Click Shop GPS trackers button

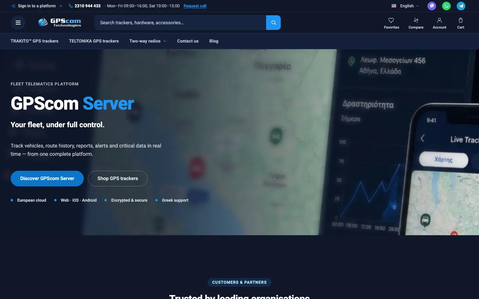pos(118,178)
